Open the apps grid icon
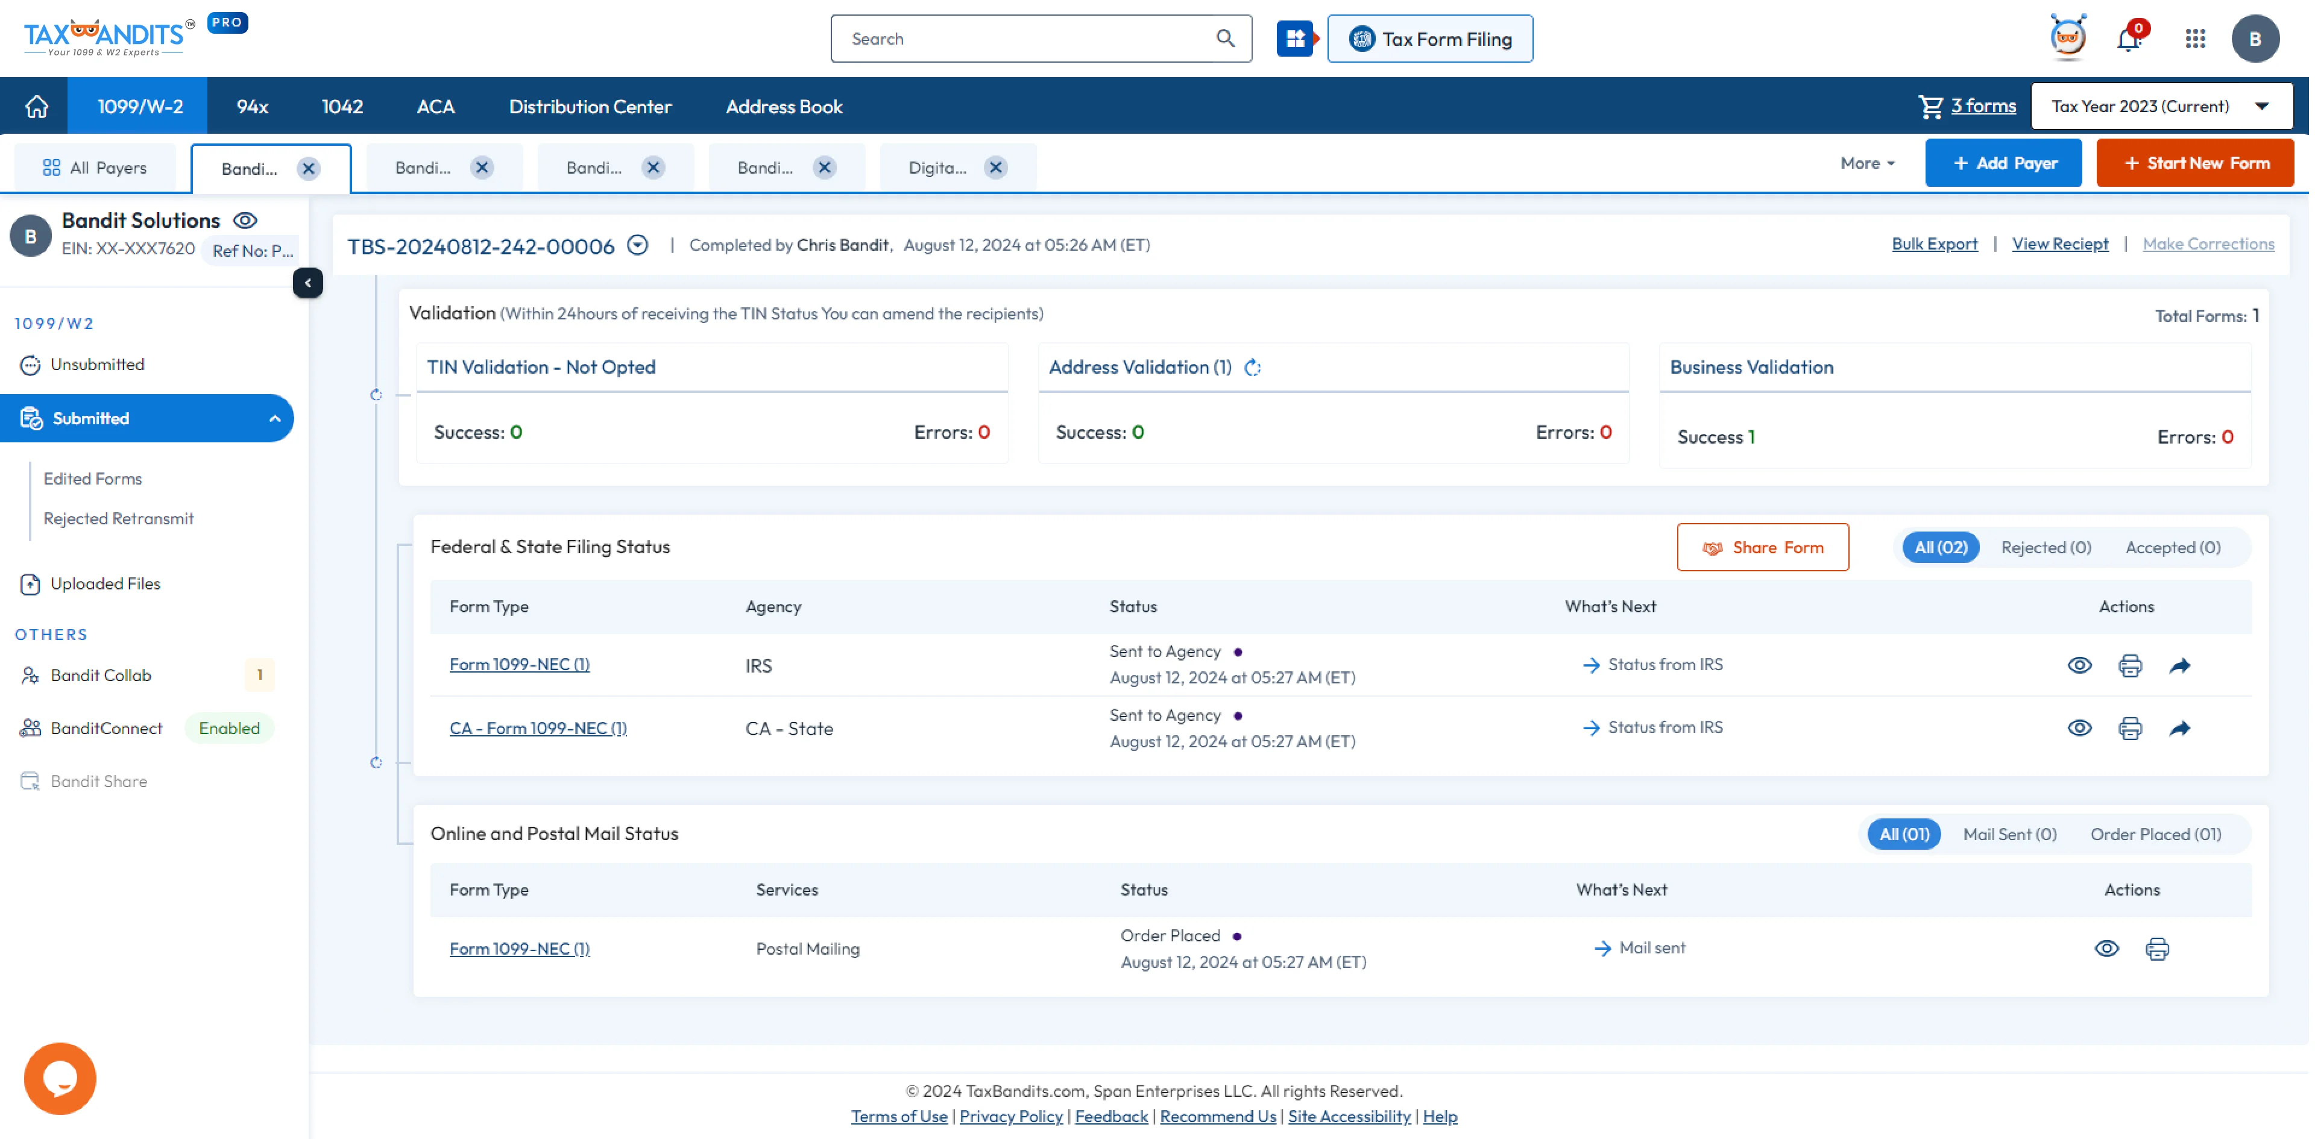 [x=2196, y=39]
